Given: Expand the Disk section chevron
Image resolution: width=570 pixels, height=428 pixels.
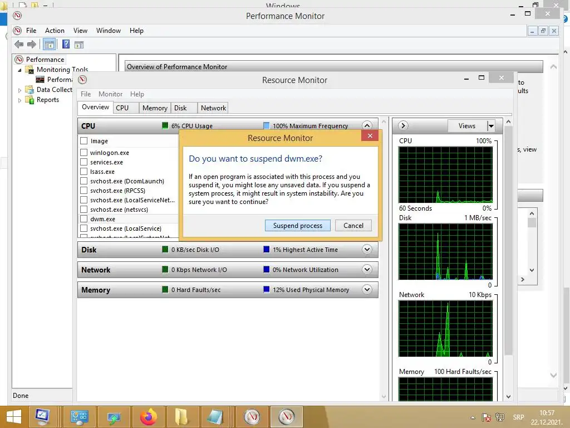Looking at the screenshot, I should click(367, 249).
